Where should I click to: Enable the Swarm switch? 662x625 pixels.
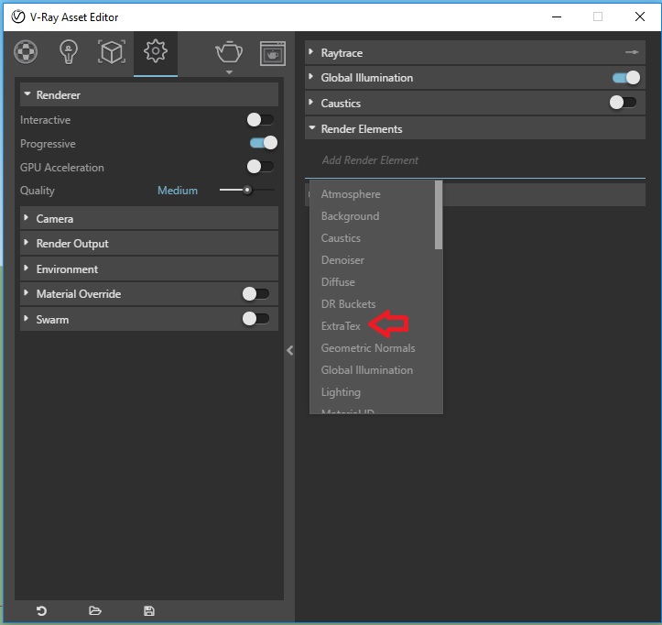(255, 319)
